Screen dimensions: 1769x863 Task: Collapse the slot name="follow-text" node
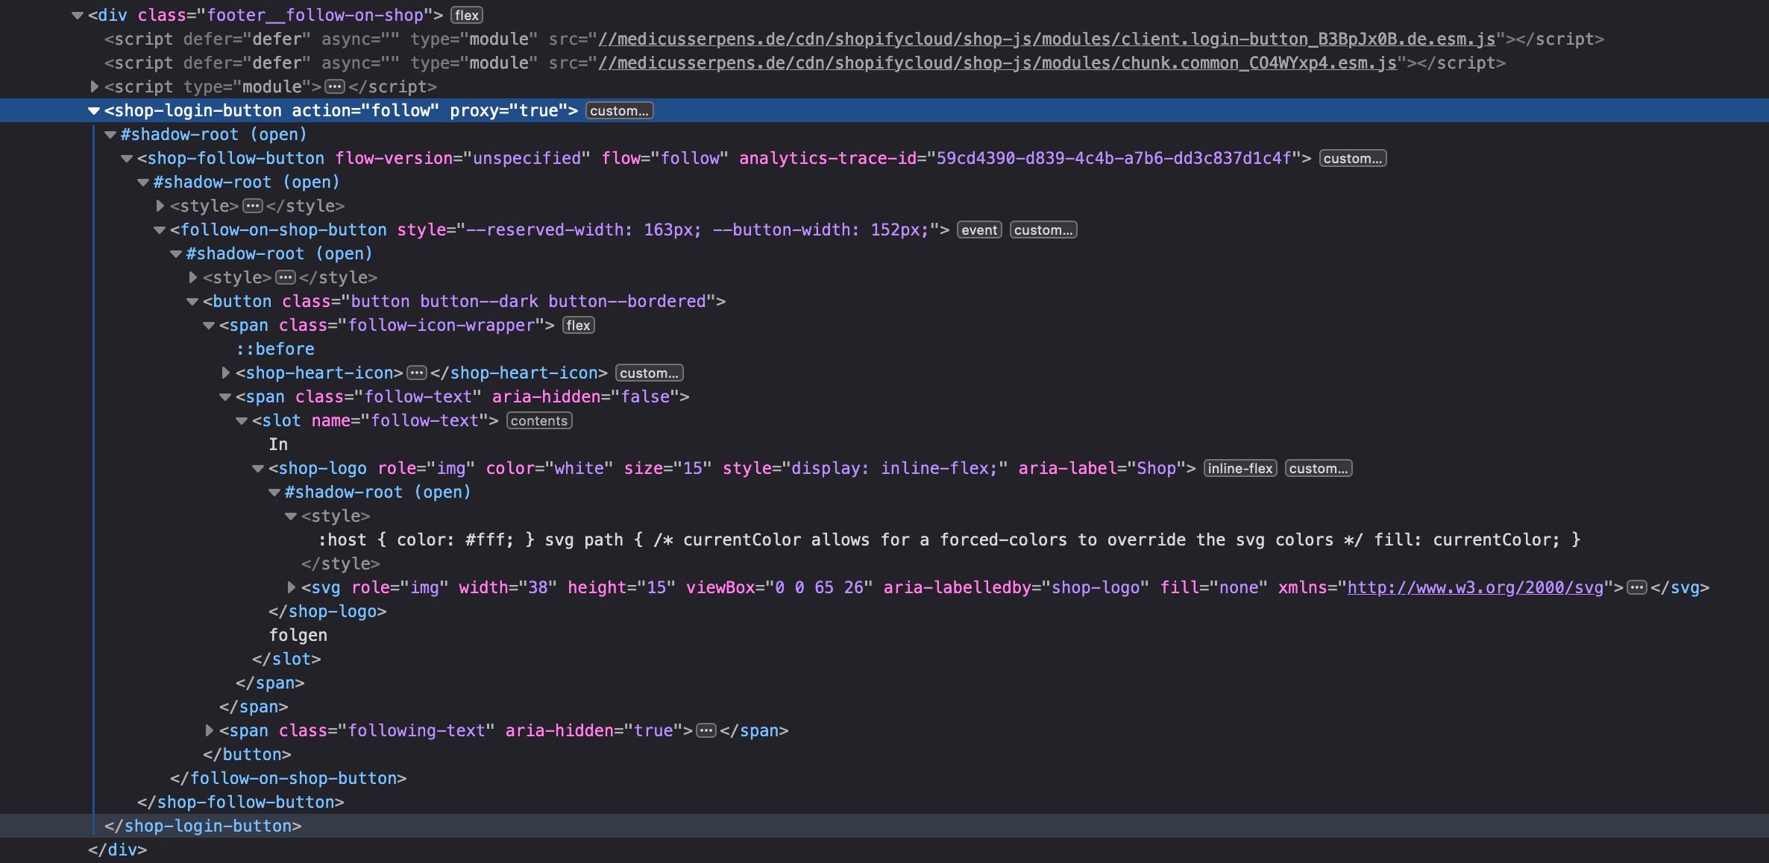point(242,420)
